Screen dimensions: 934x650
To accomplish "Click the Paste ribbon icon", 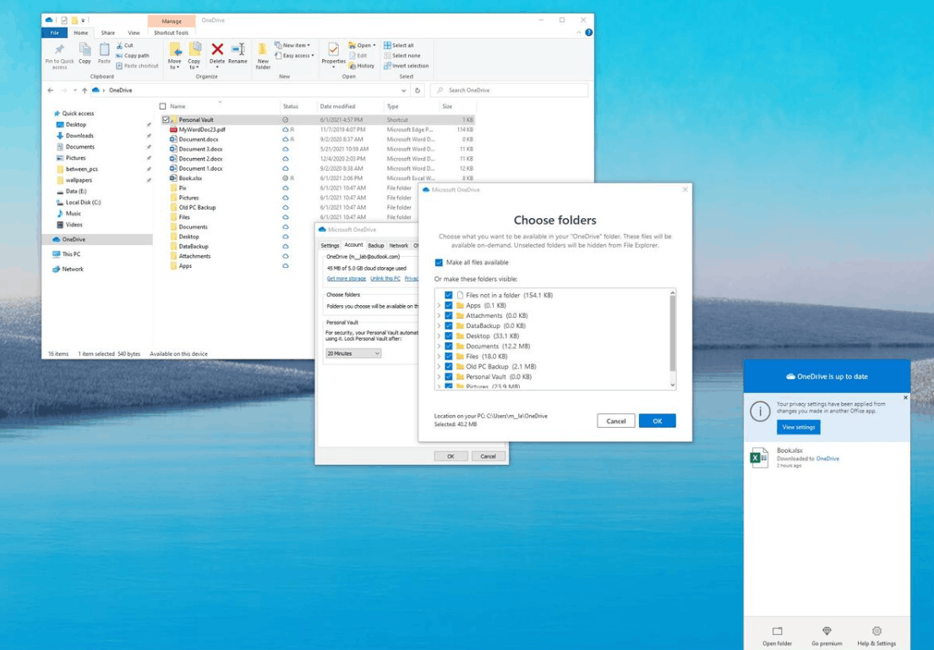I will 104,50.
